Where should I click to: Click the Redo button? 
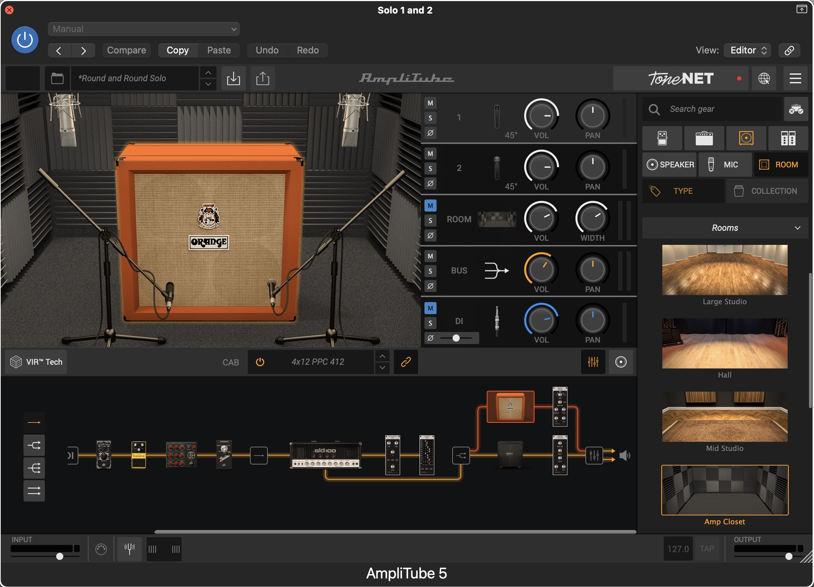[x=308, y=50]
